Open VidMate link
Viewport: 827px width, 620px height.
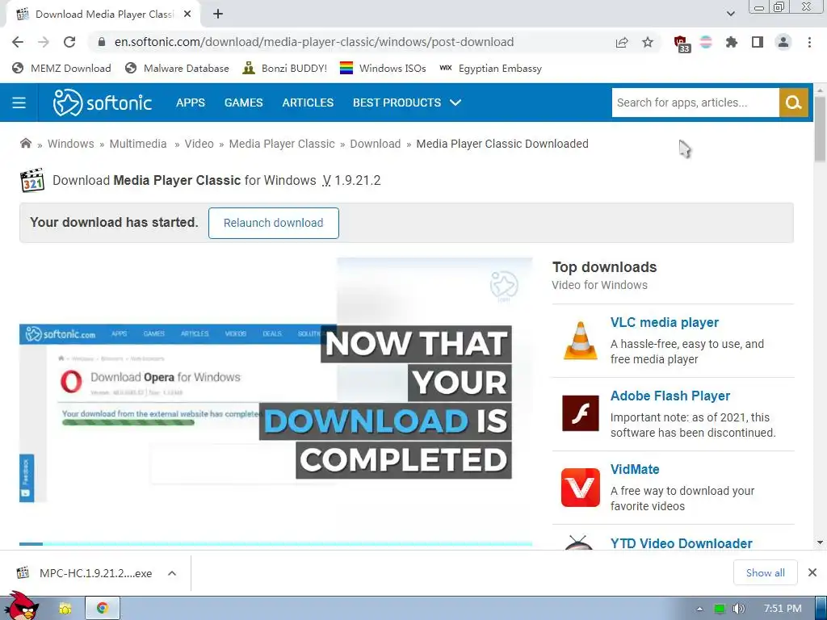click(x=635, y=469)
